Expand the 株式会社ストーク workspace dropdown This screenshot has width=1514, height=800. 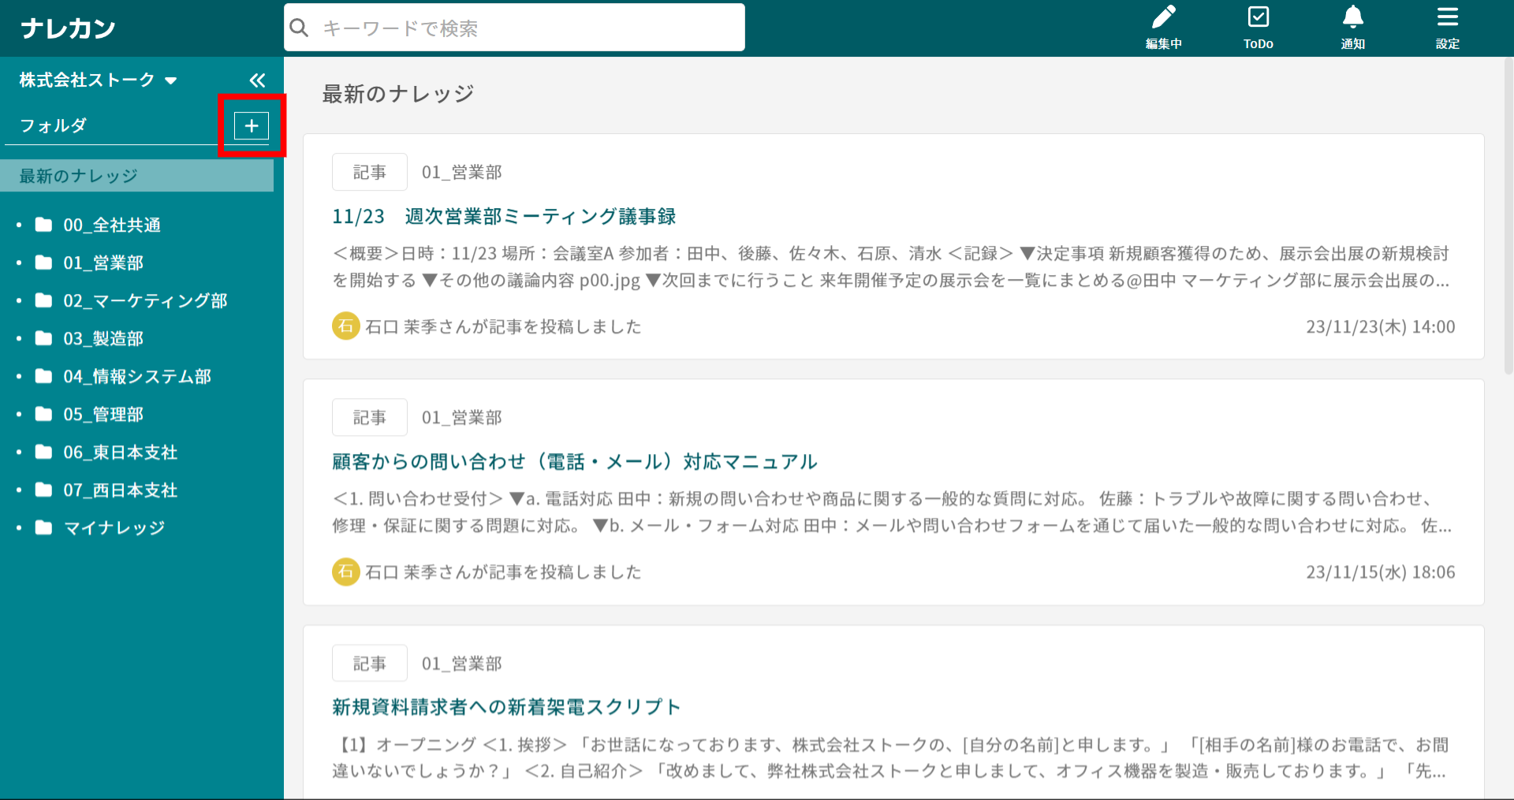tap(170, 80)
